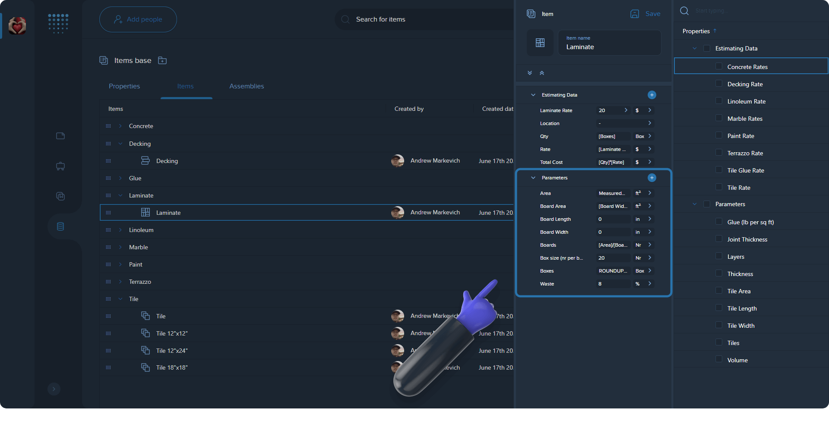Click the Save text button
This screenshot has height=430, width=829.
pos(653,14)
